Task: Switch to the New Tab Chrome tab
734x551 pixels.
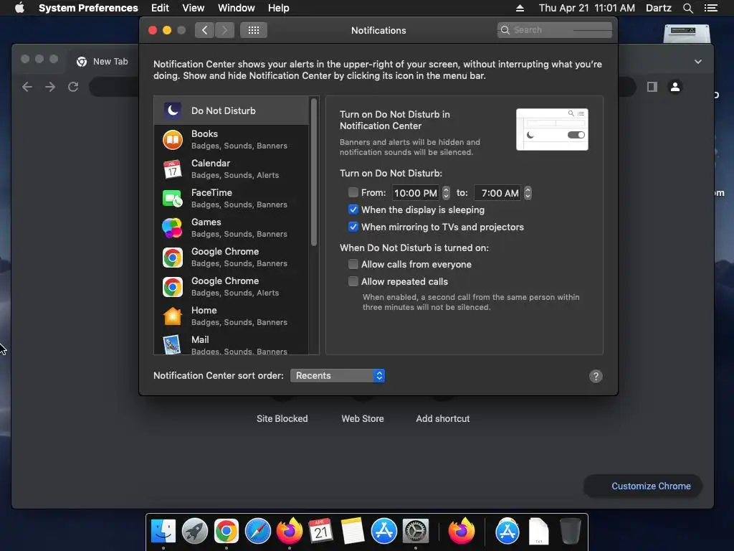Action: pos(102,62)
